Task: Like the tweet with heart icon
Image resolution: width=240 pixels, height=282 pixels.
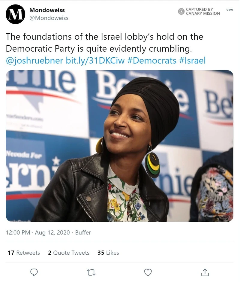Action: pyautogui.click(x=148, y=272)
